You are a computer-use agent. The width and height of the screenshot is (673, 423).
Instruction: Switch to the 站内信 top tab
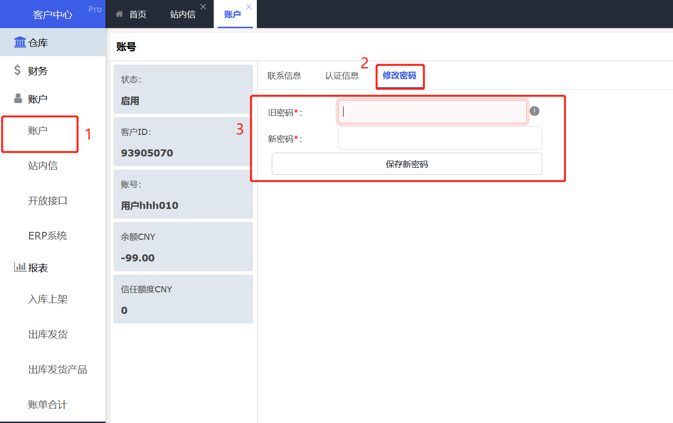(183, 14)
